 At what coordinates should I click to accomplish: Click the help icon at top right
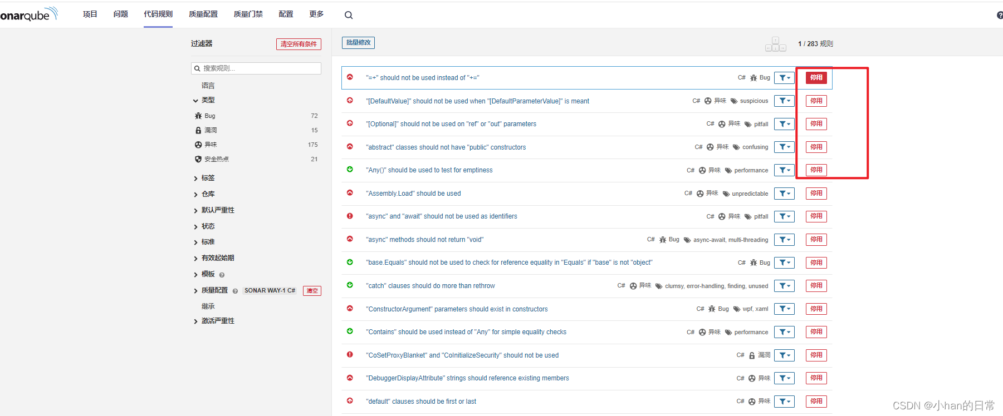tap(1000, 15)
